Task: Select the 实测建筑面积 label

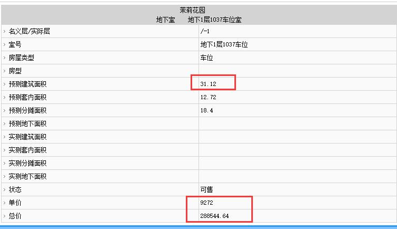Action: click(27, 137)
